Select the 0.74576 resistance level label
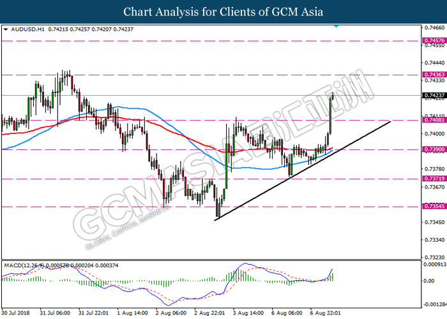Screen dimensions: 447x319 (x=434, y=40)
